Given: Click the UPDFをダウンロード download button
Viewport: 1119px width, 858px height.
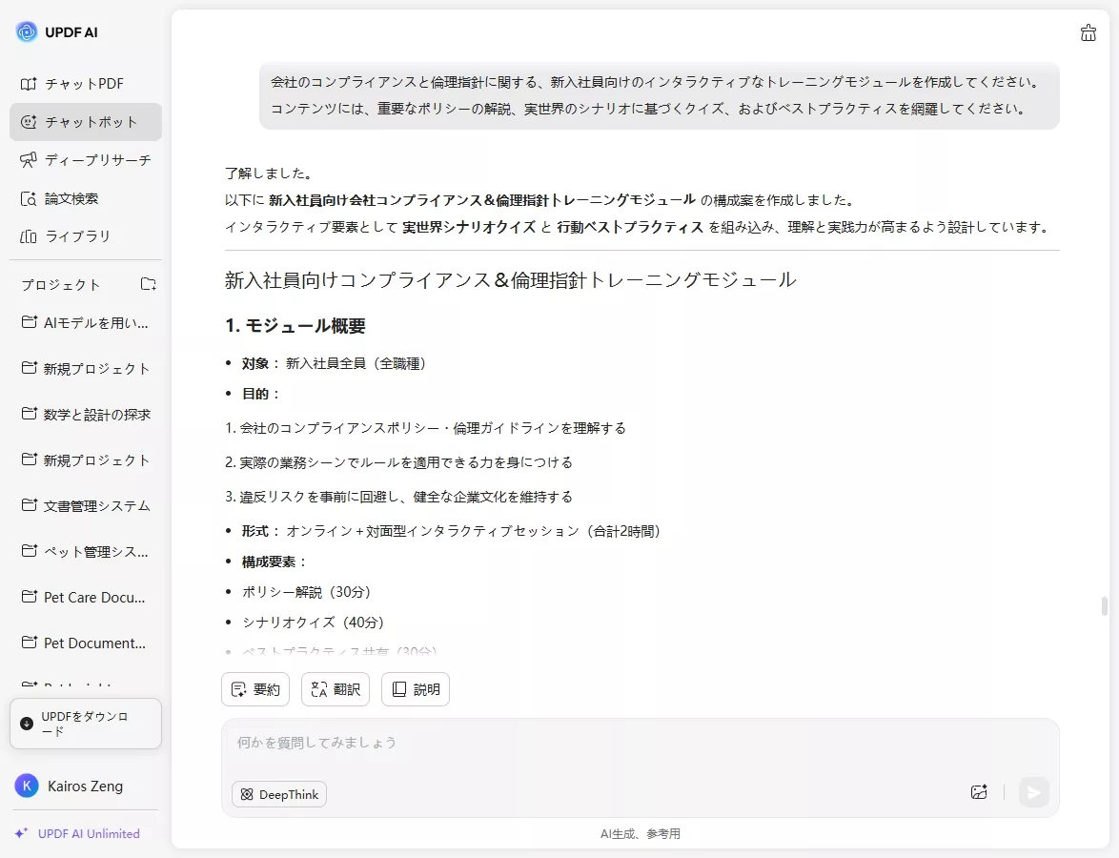Looking at the screenshot, I should 86,724.
